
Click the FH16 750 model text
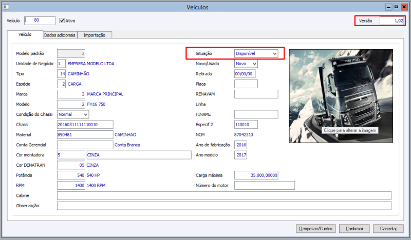[96, 104]
